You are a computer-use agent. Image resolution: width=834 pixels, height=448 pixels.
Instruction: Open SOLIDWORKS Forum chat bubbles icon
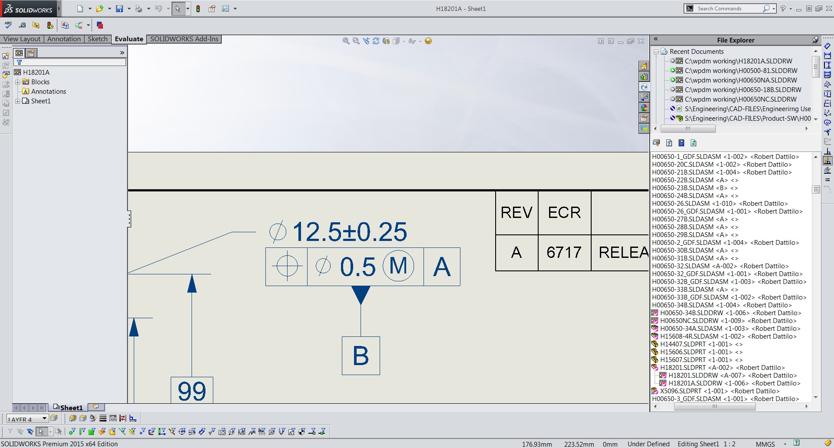(x=644, y=128)
